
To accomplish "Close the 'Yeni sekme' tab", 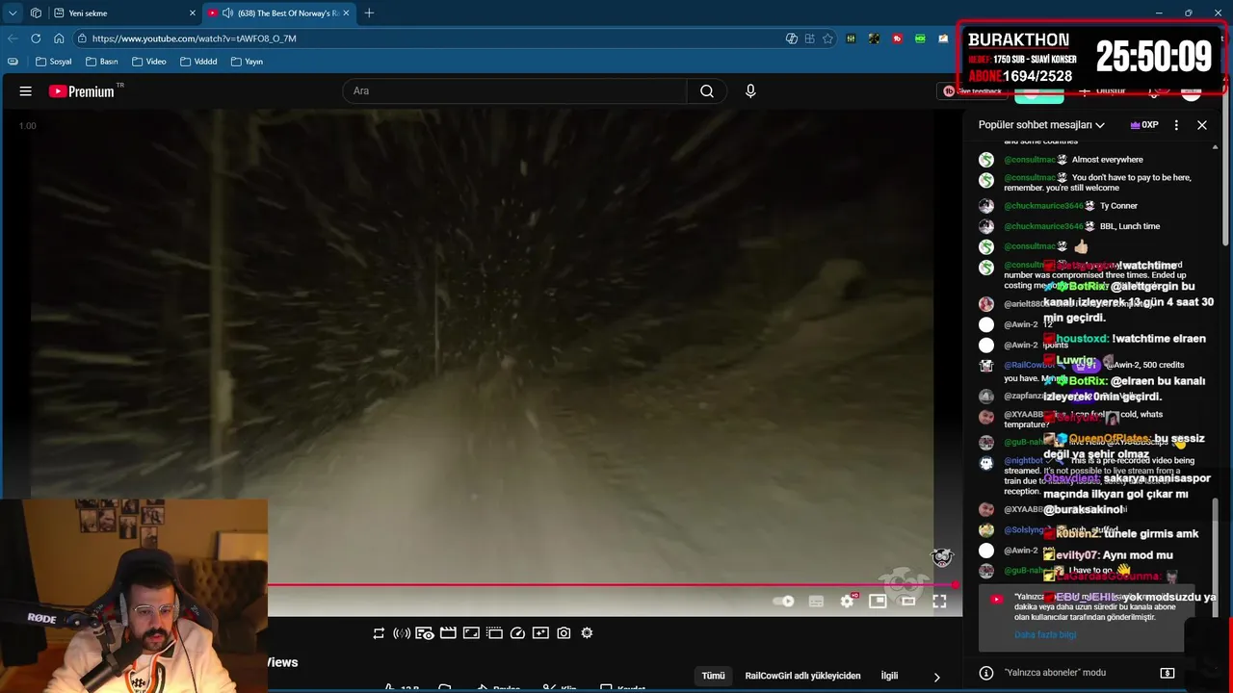I will [x=192, y=13].
